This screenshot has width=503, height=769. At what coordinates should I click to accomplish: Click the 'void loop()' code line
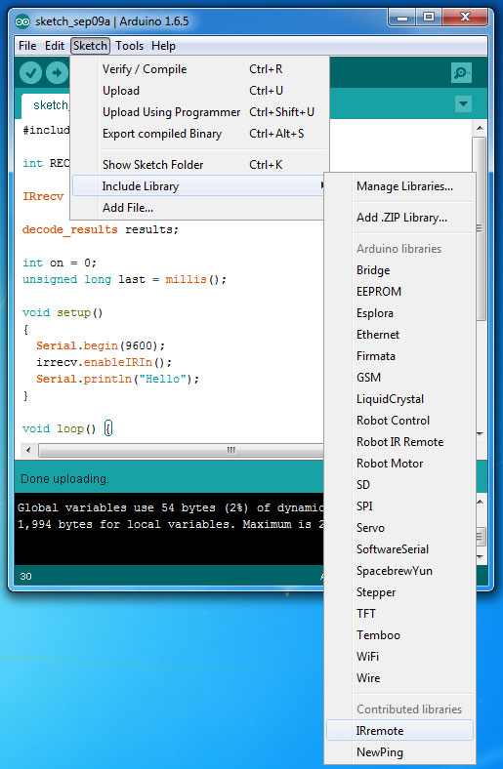coord(67,428)
